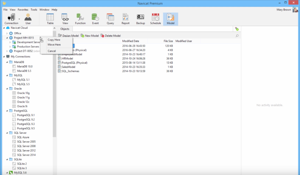Expand the Office project node
Viewport: 300px width, 175px height.
tap(7, 33)
